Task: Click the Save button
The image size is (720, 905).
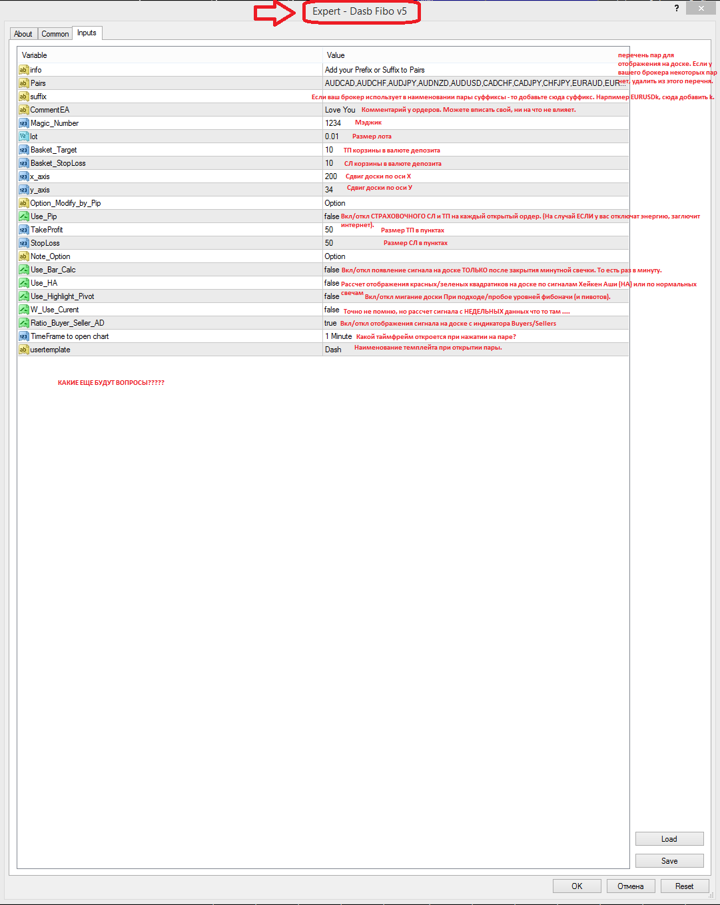Action: (669, 861)
